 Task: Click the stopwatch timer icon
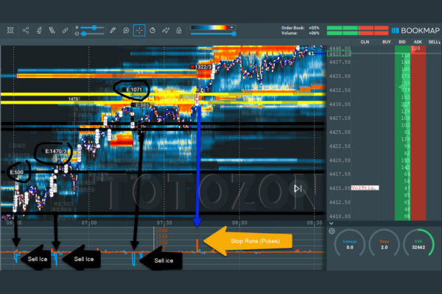click(152, 30)
